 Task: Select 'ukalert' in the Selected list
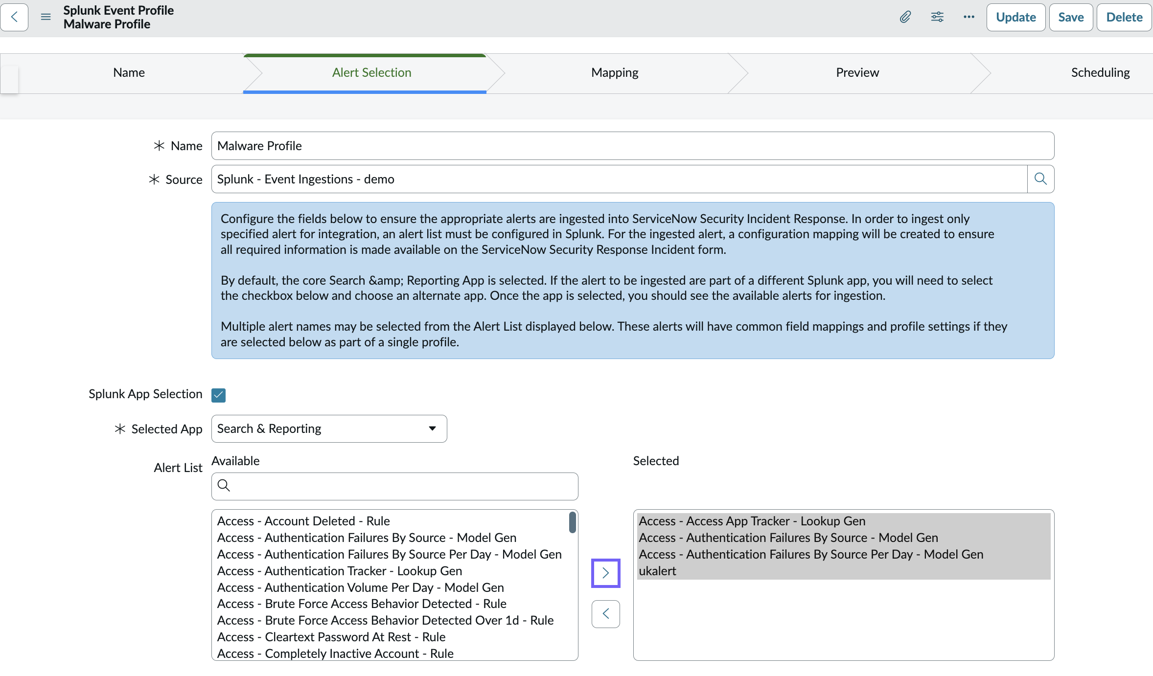click(844, 571)
